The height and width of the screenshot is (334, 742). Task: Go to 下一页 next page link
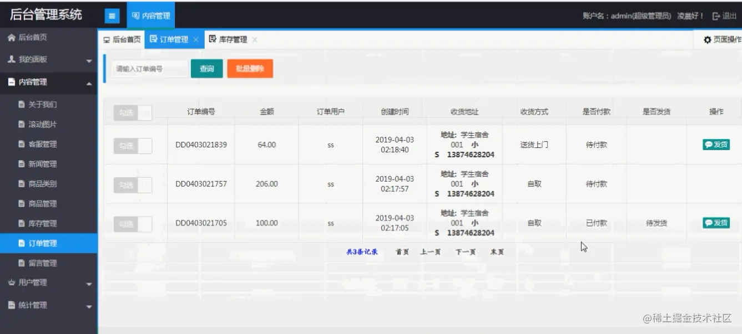466,252
